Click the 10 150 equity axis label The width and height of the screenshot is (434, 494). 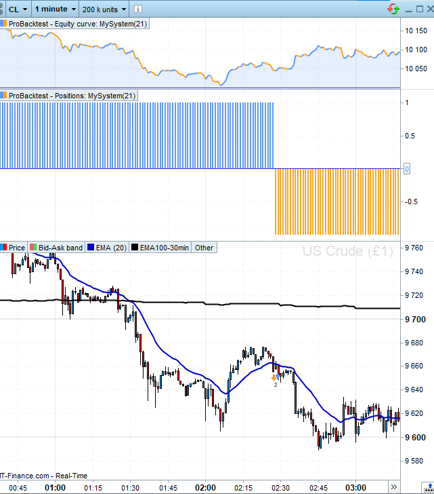tap(416, 31)
